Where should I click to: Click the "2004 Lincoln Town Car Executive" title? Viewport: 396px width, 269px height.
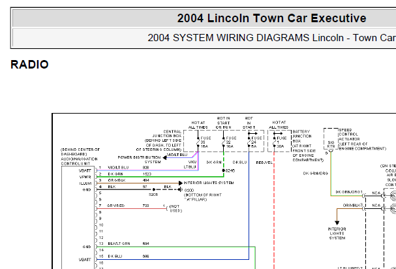(x=271, y=18)
